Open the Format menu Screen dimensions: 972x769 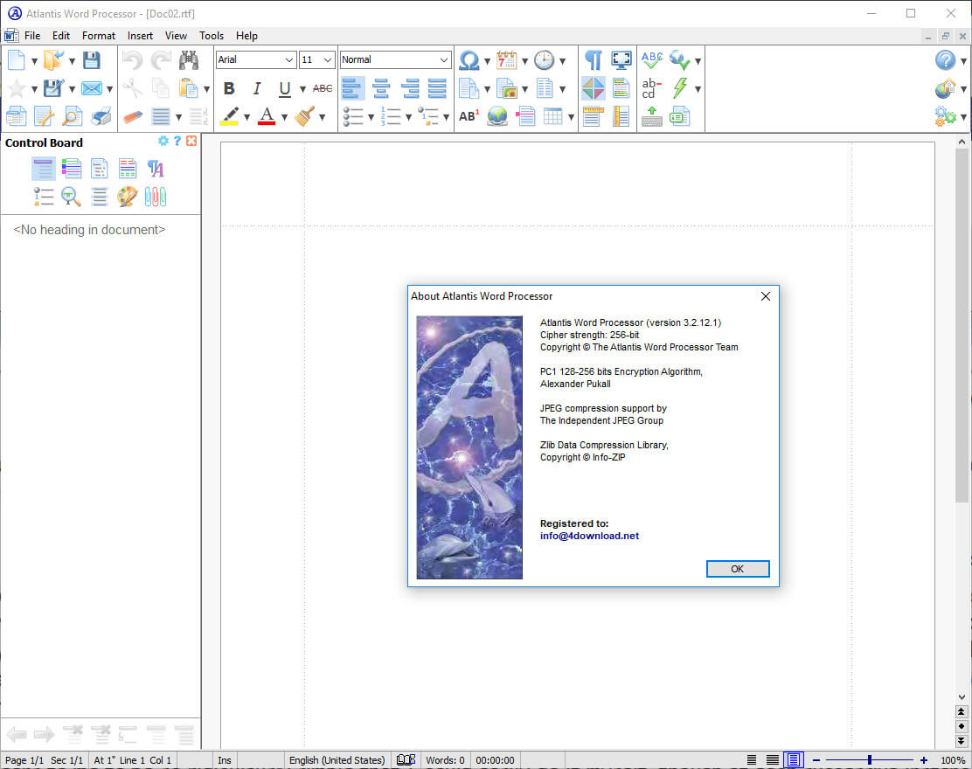[99, 35]
